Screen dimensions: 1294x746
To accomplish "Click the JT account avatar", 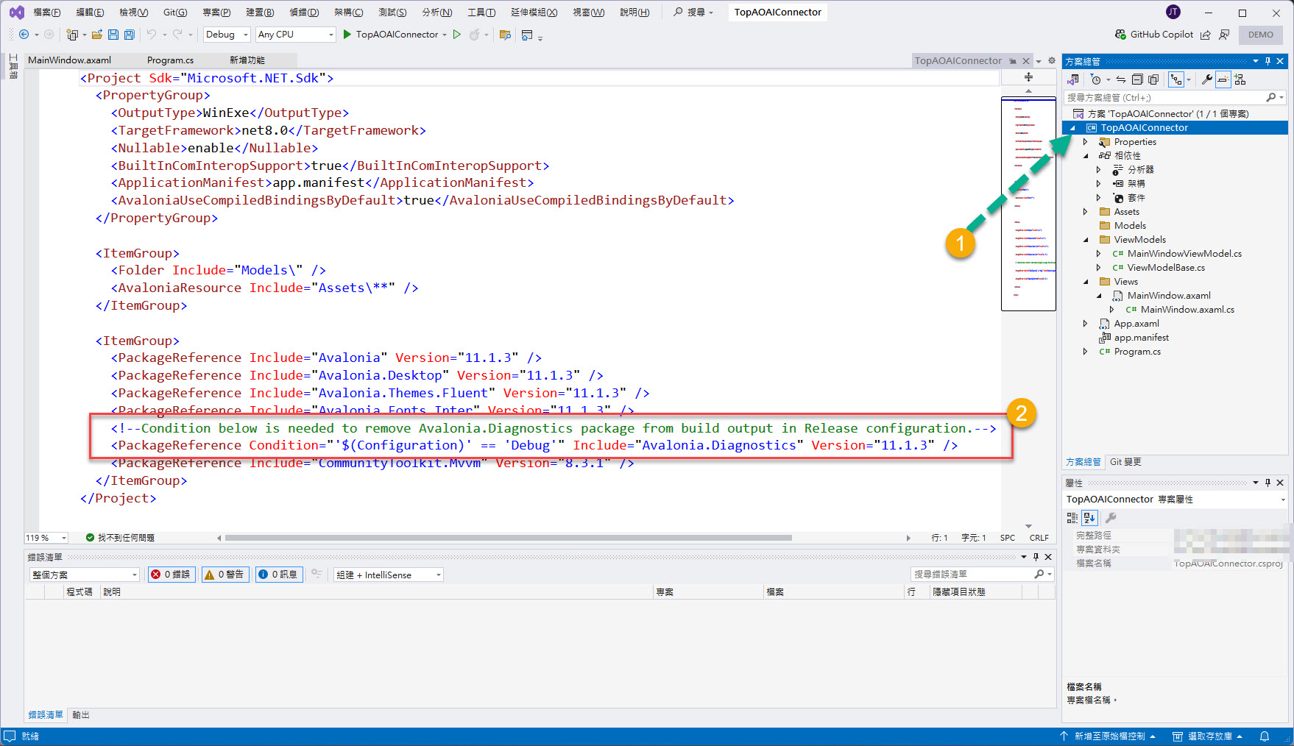I will pos(1173,12).
